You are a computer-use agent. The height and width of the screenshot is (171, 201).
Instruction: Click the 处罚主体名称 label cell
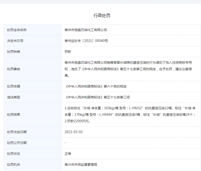(33, 30)
